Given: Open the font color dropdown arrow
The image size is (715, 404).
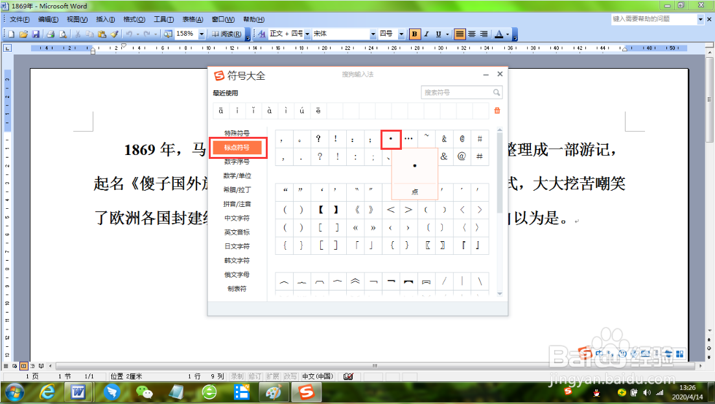Looking at the screenshot, I should point(508,34).
